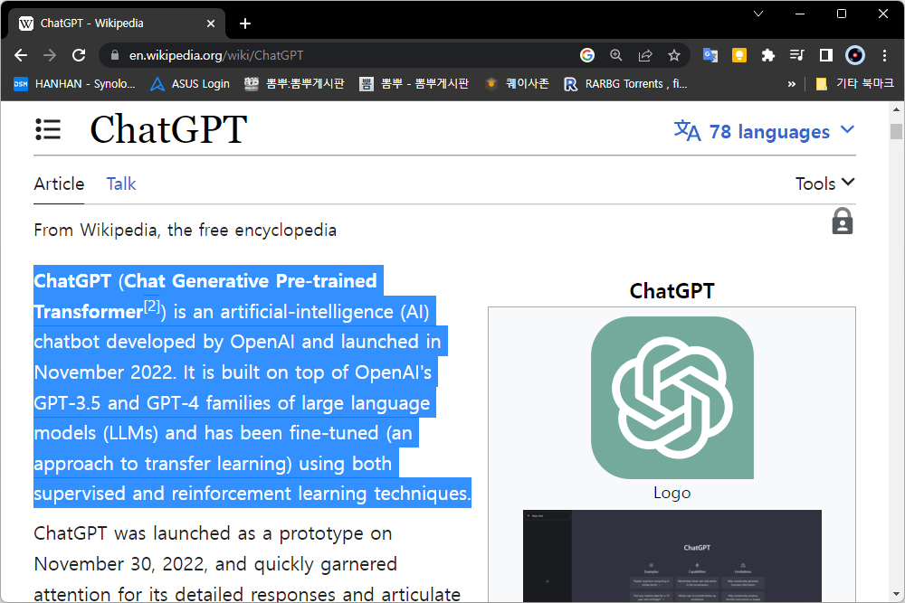Open the 뽐뿌:뽐뿌게시판 bookmark
The image size is (905, 603).
[x=294, y=84]
